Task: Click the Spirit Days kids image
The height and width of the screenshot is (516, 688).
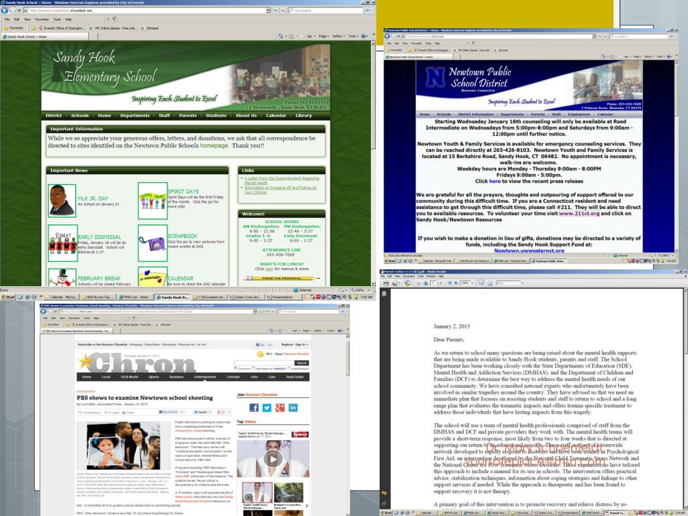Action: point(153,201)
